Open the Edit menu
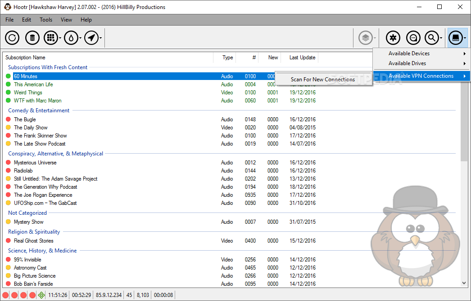 click(x=27, y=20)
